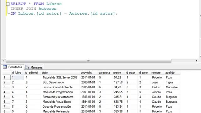Click copyright cell '1986-01-01'
Viewport: 201px width, 113px height.
coord(88,97)
